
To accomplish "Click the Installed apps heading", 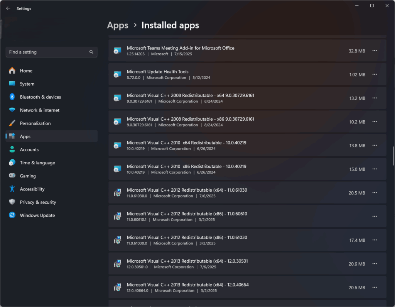I will point(170,25).
